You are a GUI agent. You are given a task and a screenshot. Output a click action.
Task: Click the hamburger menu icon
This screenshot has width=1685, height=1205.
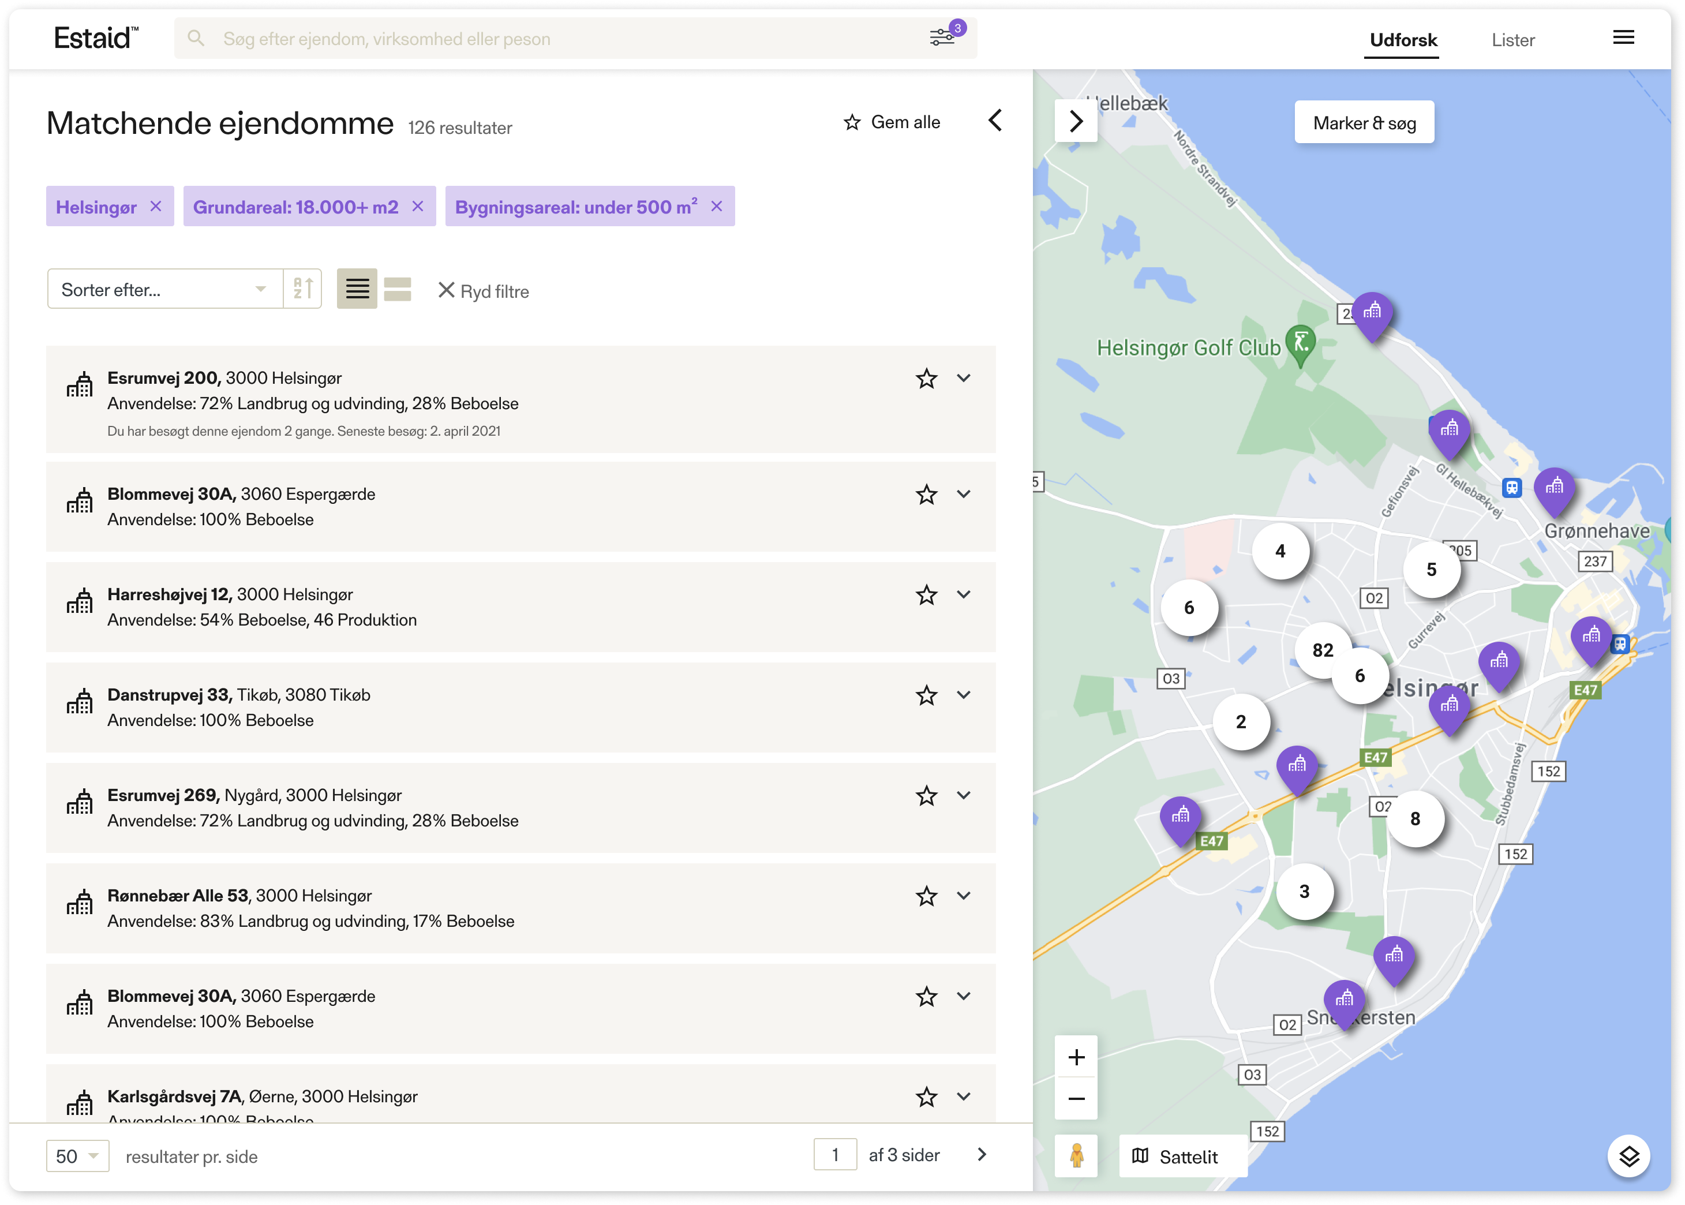click(x=1623, y=37)
